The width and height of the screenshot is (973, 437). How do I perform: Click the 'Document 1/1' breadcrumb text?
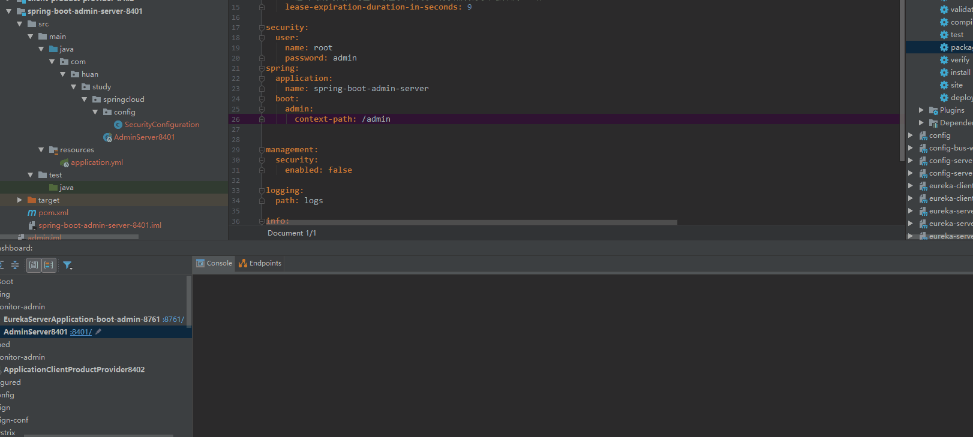click(292, 233)
